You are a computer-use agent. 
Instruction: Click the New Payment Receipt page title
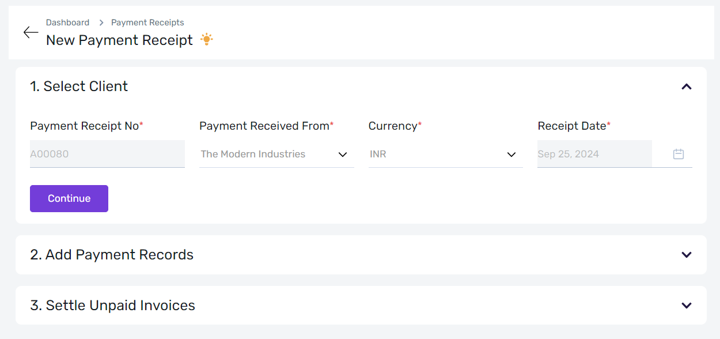119,40
